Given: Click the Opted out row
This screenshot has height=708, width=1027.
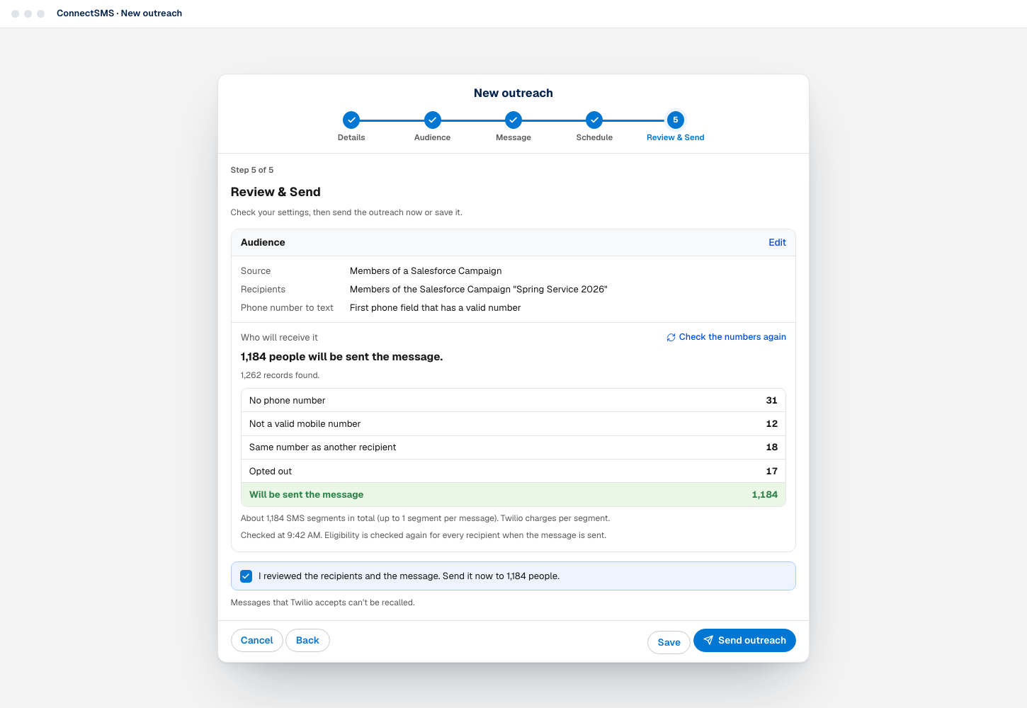Looking at the screenshot, I should [x=513, y=472].
